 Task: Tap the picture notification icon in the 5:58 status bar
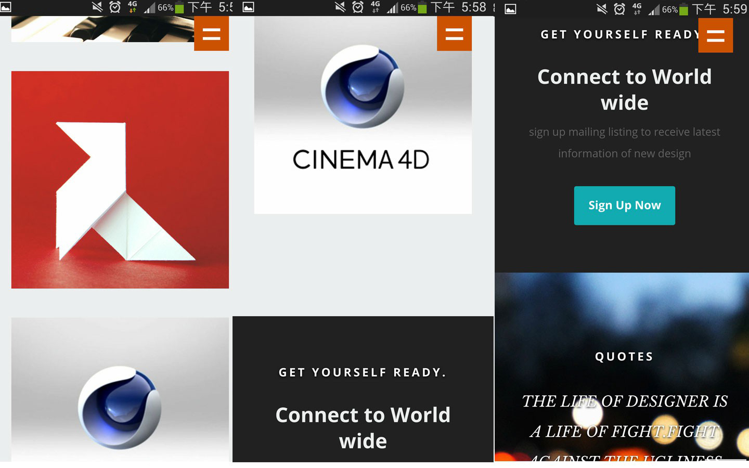pyautogui.click(x=249, y=8)
